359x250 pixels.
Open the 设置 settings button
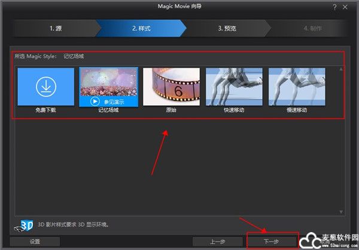(x=35, y=242)
